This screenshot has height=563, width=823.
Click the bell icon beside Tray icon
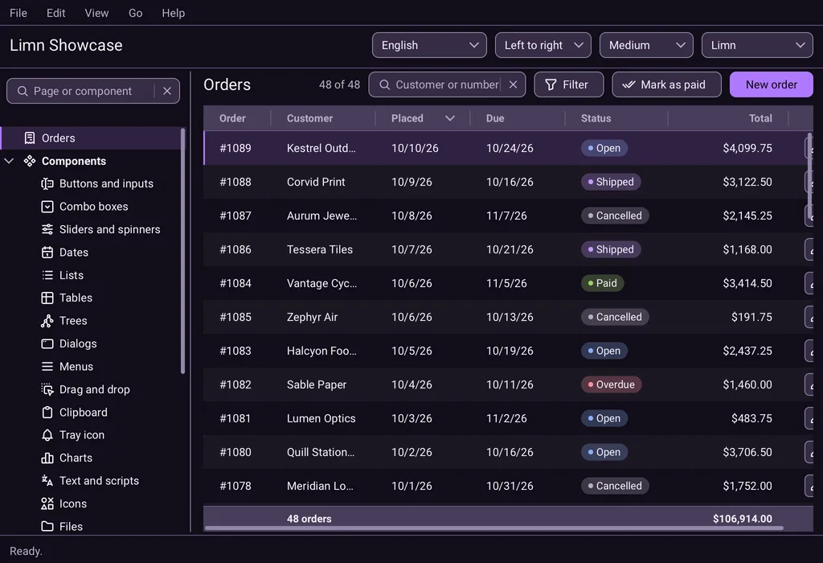[x=47, y=435]
